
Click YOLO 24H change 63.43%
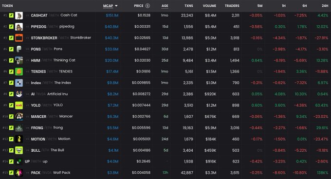(x=322, y=105)
